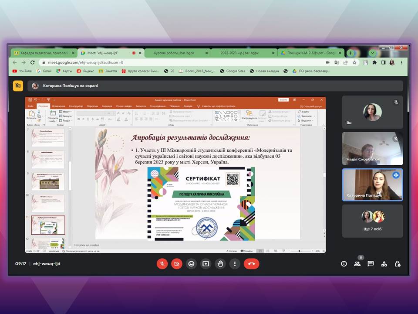Open the Google Sites bookmark
The image size is (418, 314).
tap(233, 71)
